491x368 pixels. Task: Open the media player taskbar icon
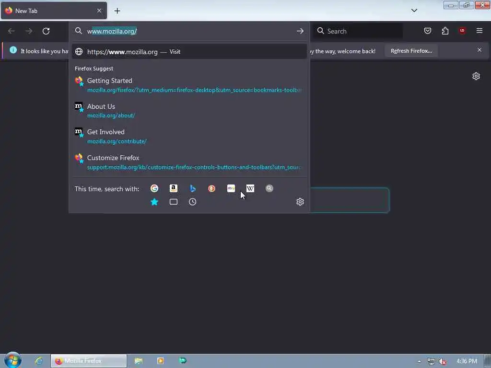[161, 361]
